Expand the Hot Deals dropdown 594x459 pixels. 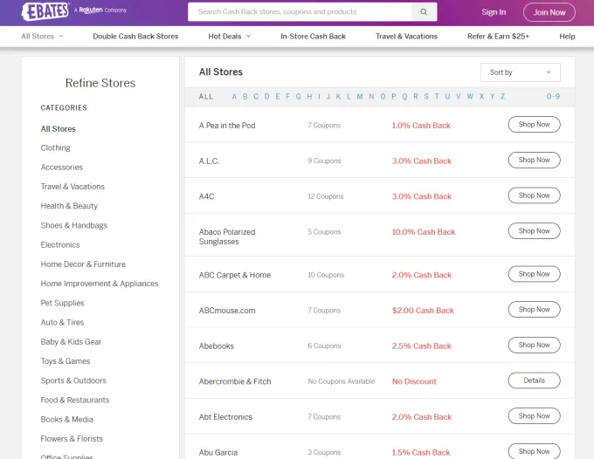[229, 37]
